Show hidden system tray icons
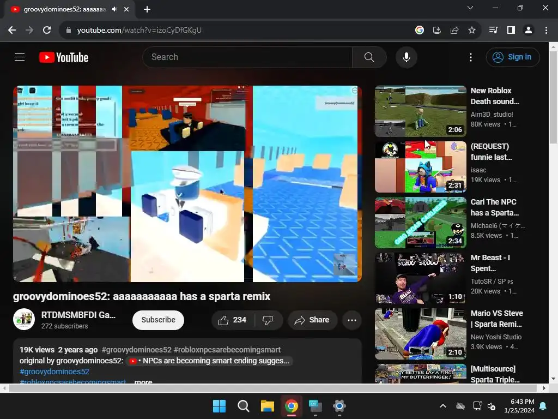 point(443,406)
